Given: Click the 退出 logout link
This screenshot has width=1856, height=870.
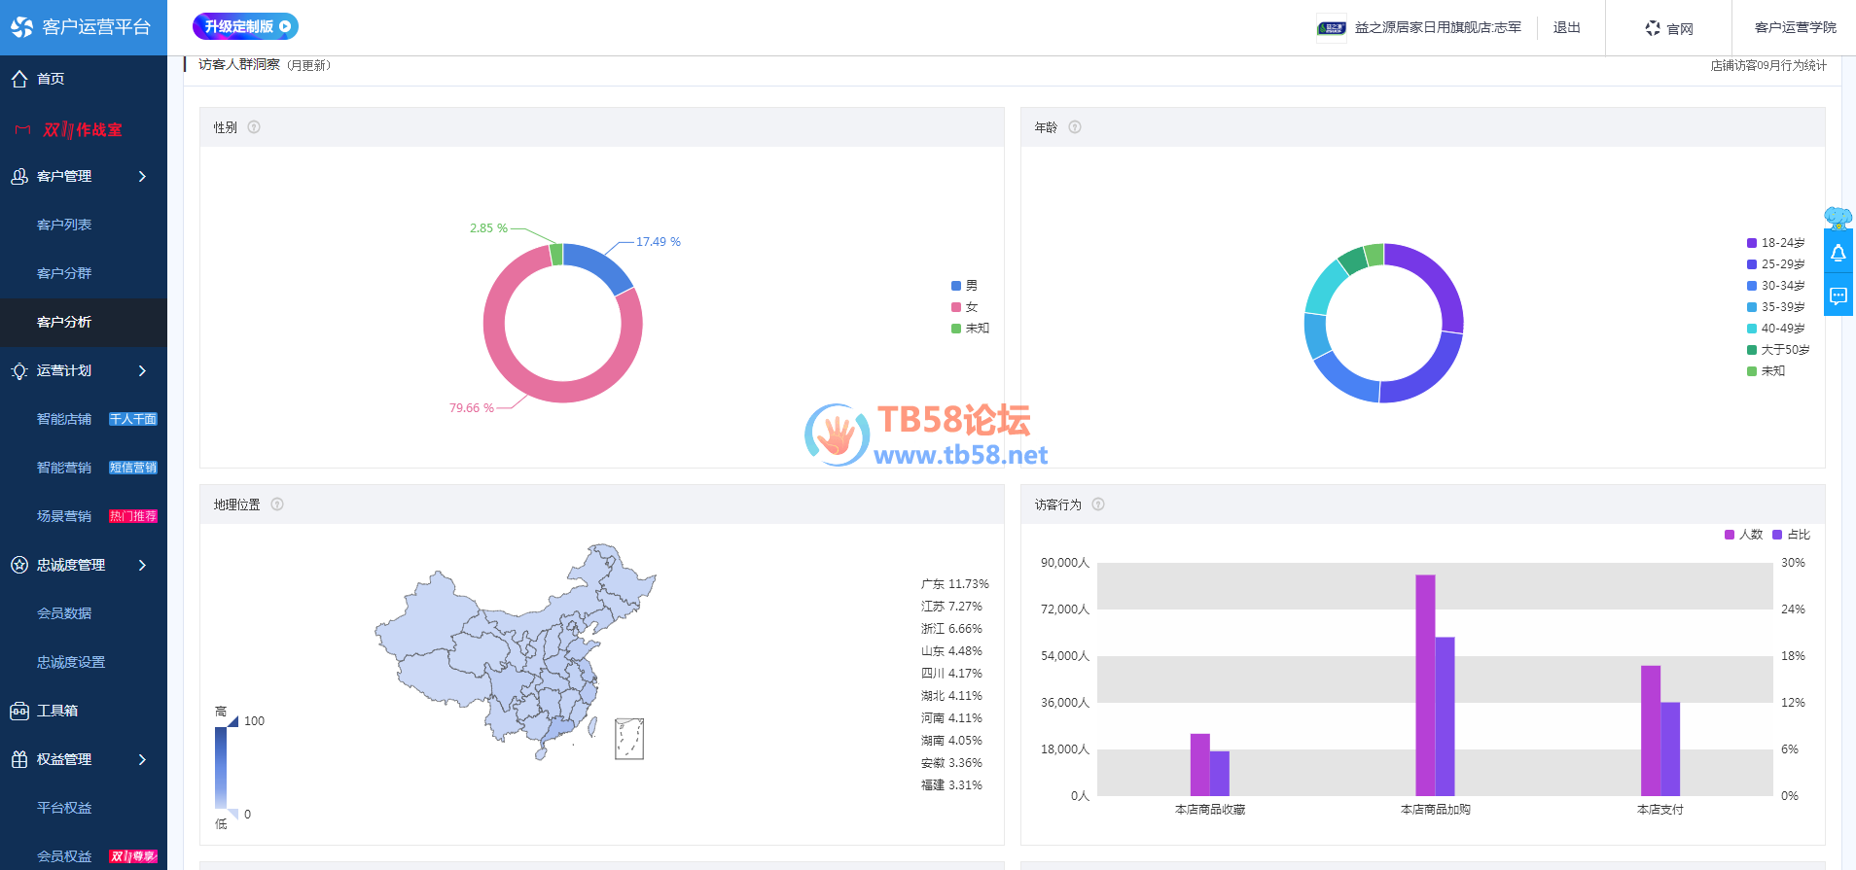Looking at the screenshot, I should tap(1566, 27).
